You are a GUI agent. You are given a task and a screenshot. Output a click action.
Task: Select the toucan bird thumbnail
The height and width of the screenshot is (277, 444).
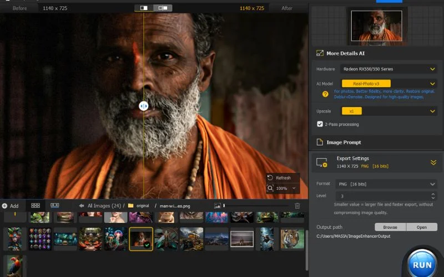(15, 266)
